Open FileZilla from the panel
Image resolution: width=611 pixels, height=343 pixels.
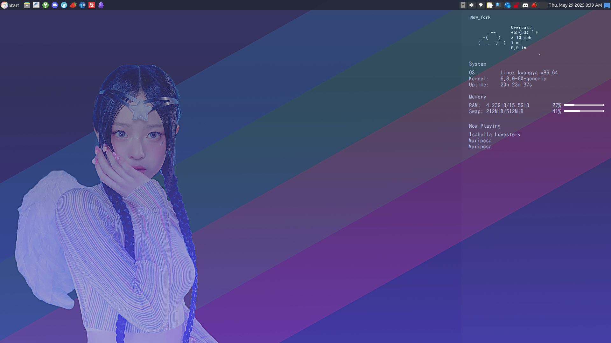coord(92,5)
